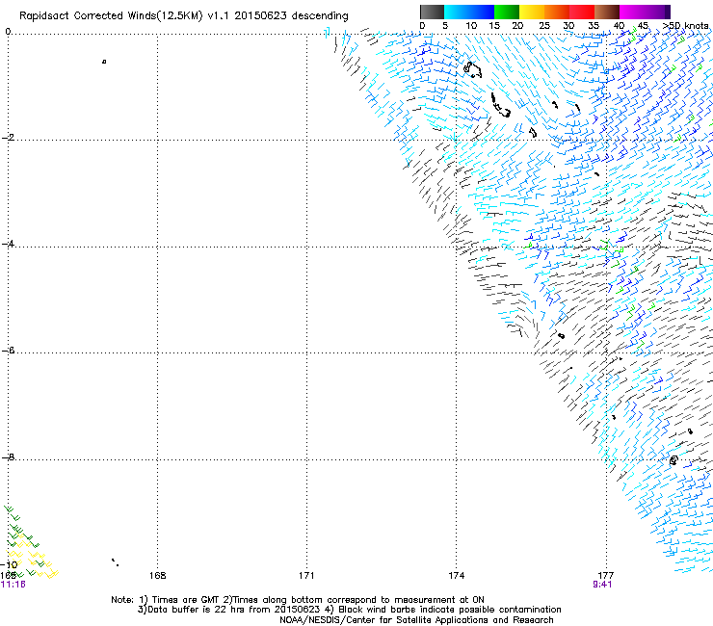713x626 pixels.
Task: Click the '174' longitude axis label
Action: coord(456,576)
